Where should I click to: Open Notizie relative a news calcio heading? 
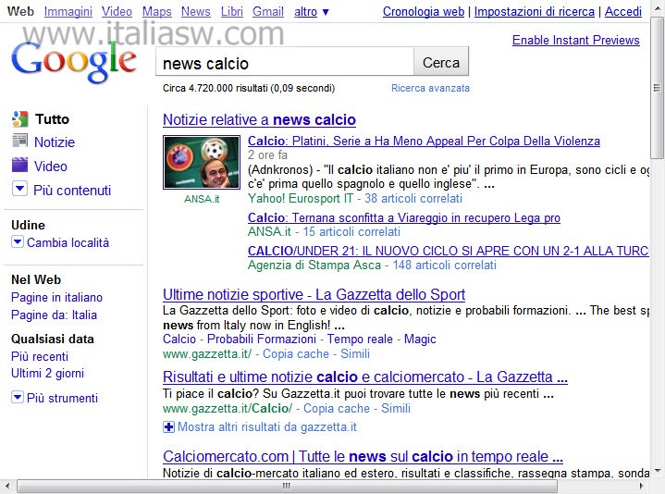pyautogui.click(x=259, y=119)
